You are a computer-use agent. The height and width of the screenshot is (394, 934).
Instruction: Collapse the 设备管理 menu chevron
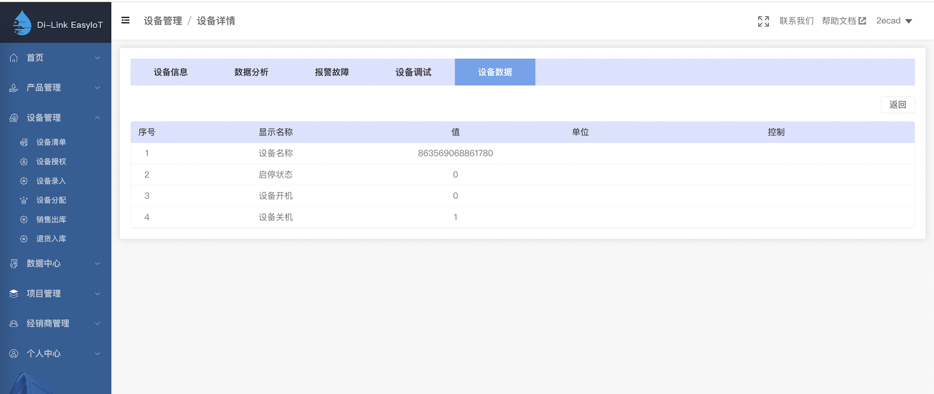point(97,118)
